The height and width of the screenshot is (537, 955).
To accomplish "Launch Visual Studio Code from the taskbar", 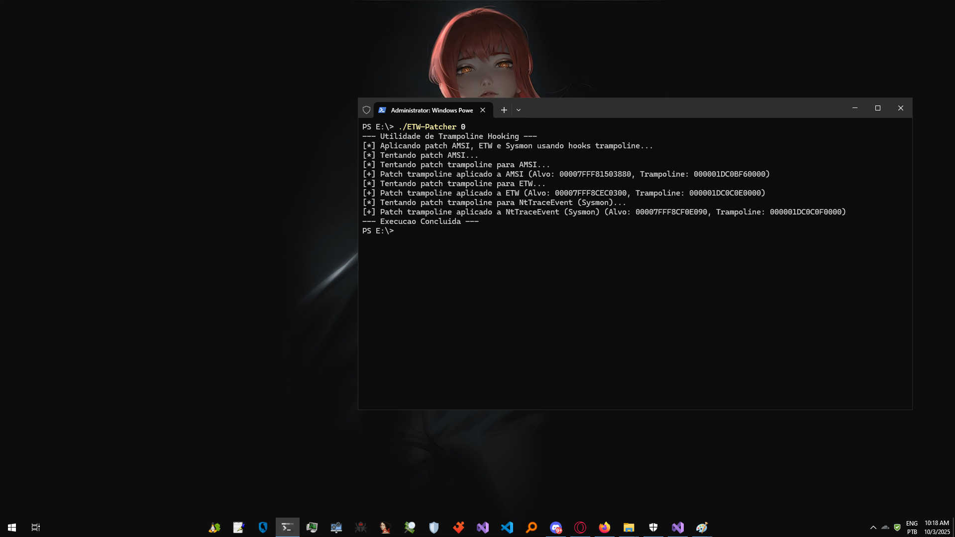I will [507, 527].
